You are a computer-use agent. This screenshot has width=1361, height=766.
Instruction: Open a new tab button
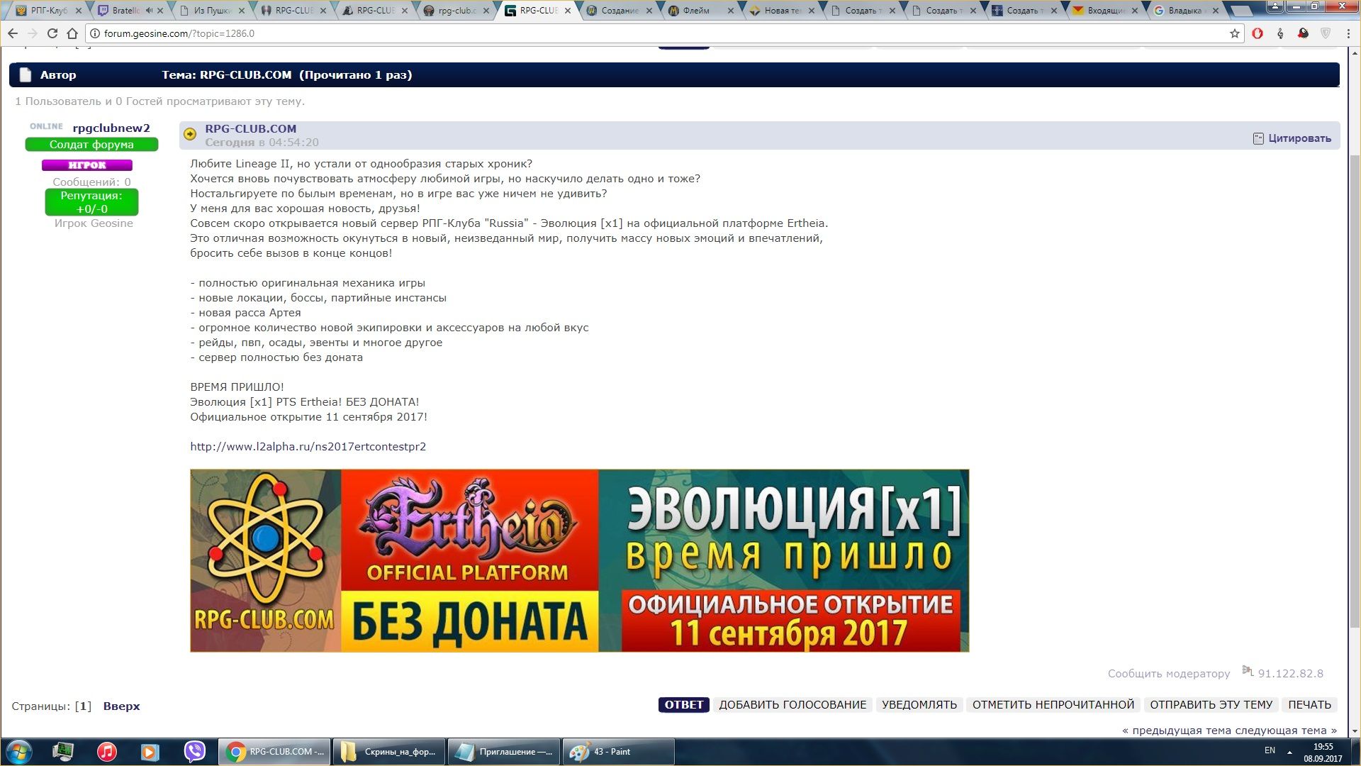pyautogui.click(x=1241, y=11)
